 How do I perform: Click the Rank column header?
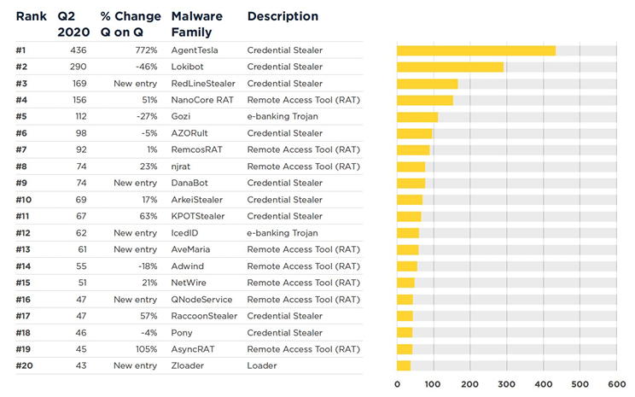coord(31,16)
